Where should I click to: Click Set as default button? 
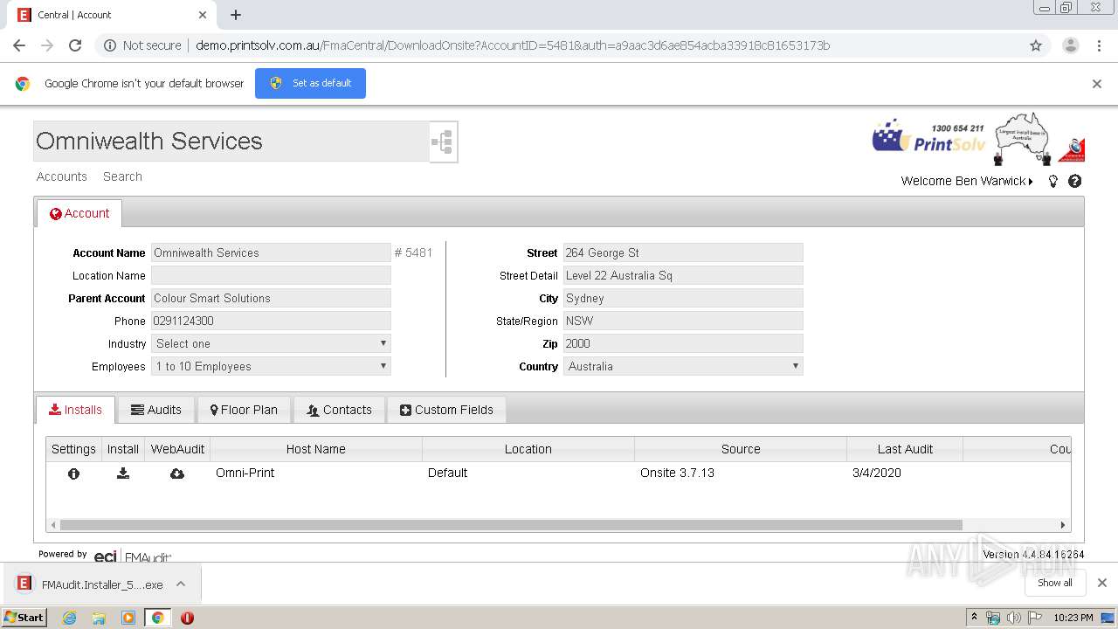click(x=310, y=83)
